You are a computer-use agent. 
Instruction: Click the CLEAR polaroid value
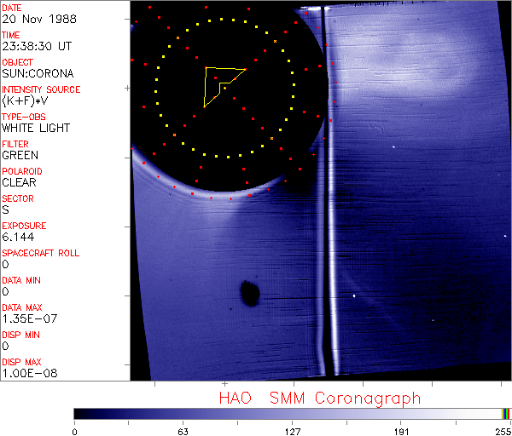point(20,183)
